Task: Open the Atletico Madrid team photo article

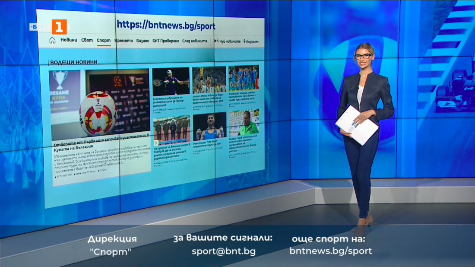Action: (x=244, y=78)
